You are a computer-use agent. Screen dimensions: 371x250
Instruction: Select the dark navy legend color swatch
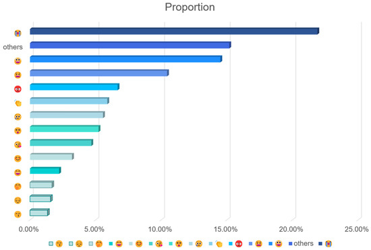pyautogui.click(x=320, y=243)
